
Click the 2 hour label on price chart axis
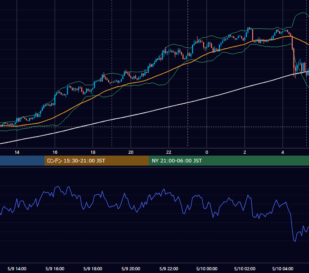point(245,152)
